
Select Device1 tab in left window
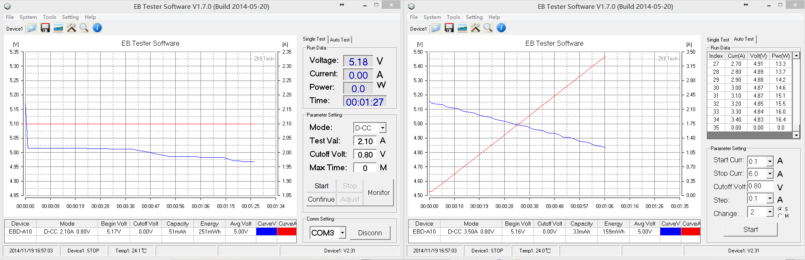(15, 29)
